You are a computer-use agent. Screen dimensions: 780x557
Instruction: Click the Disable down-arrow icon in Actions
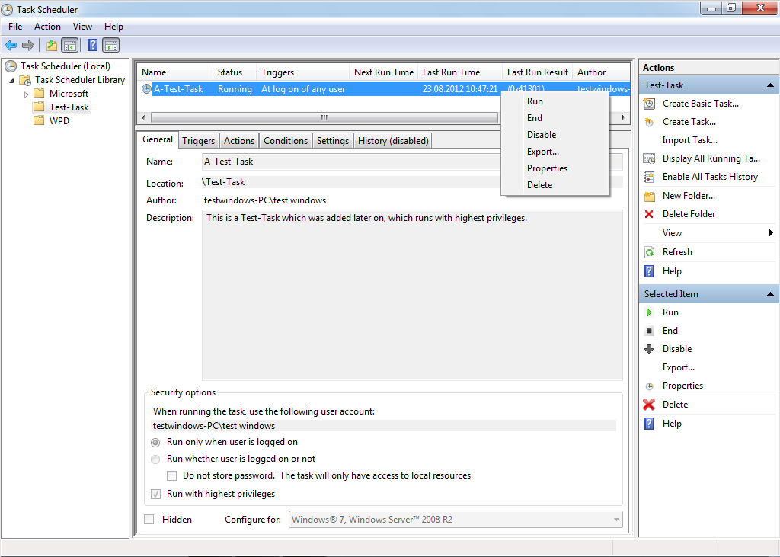(x=649, y=349)
